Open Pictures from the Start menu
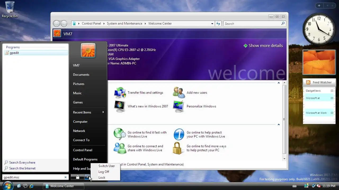 pos(79,84)
